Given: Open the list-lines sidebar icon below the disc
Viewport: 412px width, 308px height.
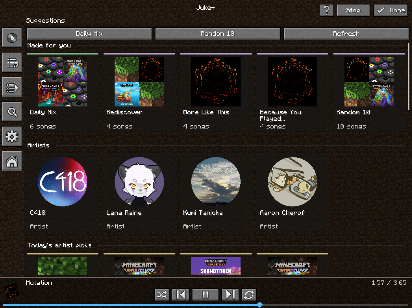Looking at the screenshot, I should click(12, 62).
